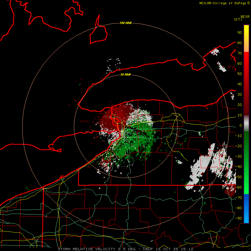
Task: Click the 90 tick label on velocity scale
Action: point(240,33)
